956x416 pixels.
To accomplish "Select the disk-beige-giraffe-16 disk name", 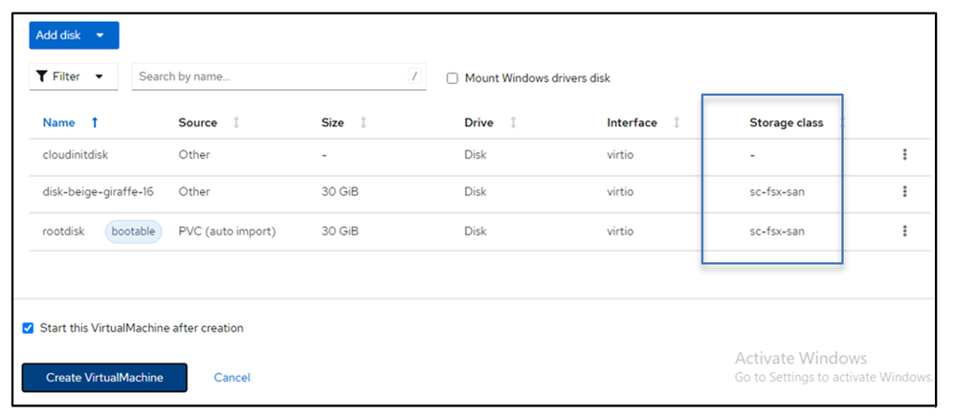I will tap(98, 192).
